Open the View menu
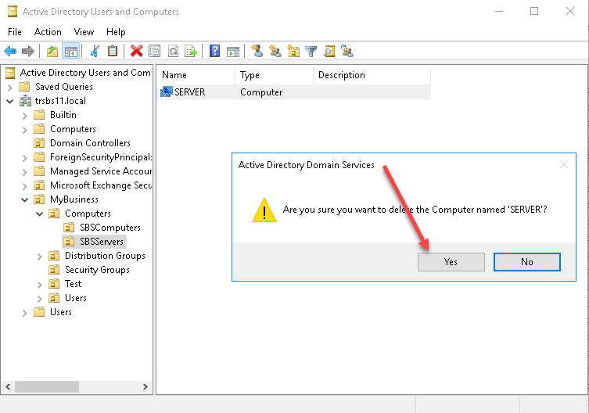This screenshot has width=589, height=413. [84, 32]
